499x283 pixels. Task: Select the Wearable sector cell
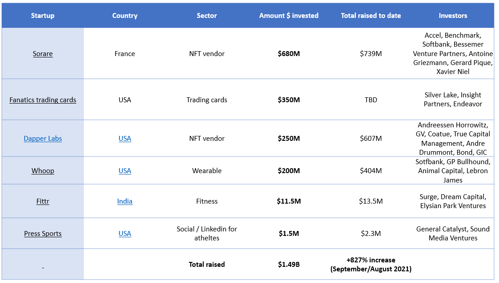pos(207,170)
